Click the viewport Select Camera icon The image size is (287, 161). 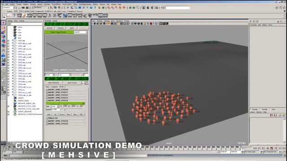coord(95,24)
